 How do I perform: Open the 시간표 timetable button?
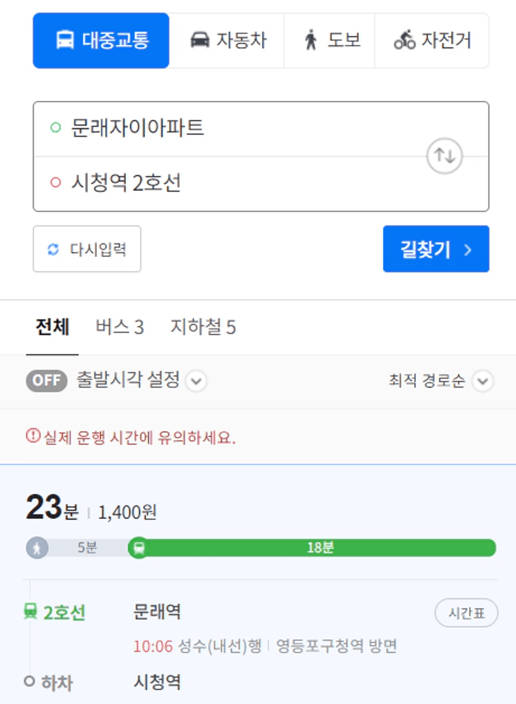466,612
